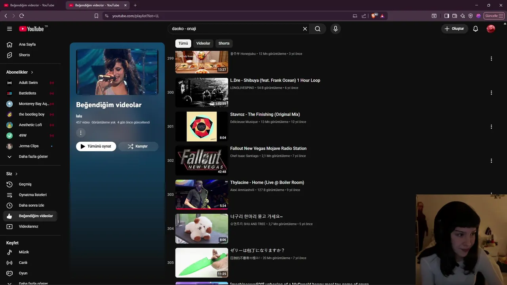Click the LONGLIVESPINO channel name

[x=242, y=88]
